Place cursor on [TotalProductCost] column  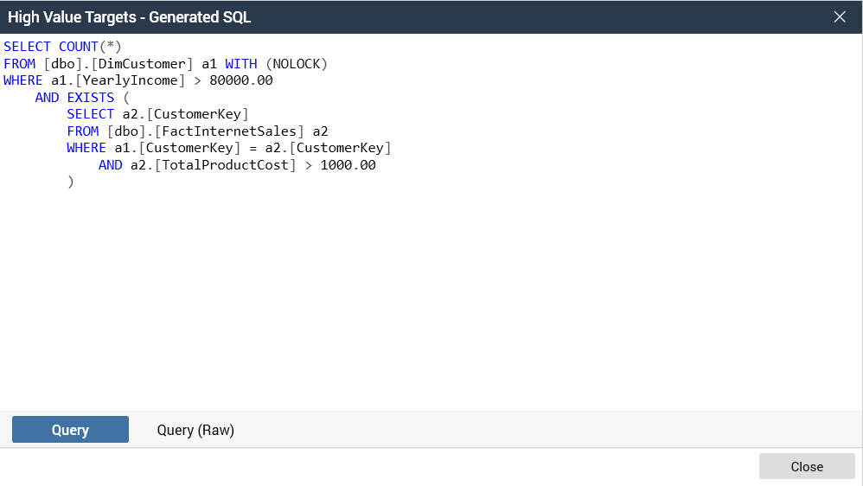[x=225, y=165]
